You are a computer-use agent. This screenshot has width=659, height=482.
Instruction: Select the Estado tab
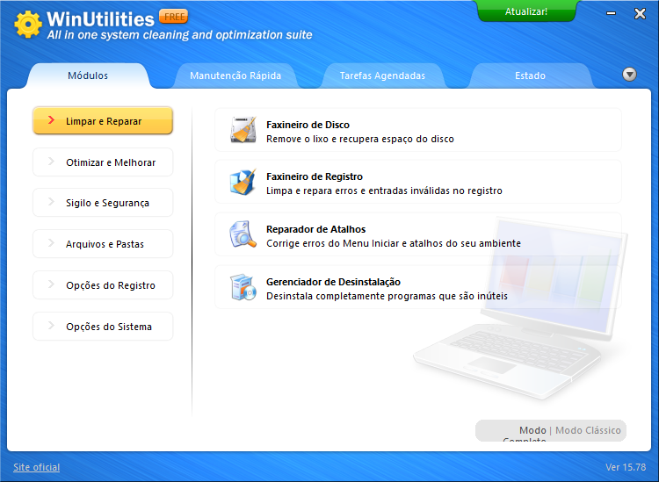[x=530, y=76]
